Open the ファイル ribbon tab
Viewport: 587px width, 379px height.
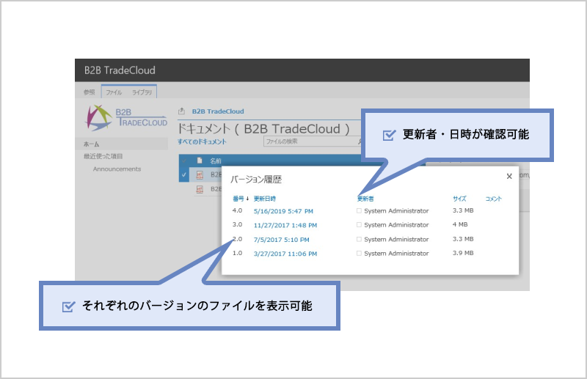[x=114, y=92]
